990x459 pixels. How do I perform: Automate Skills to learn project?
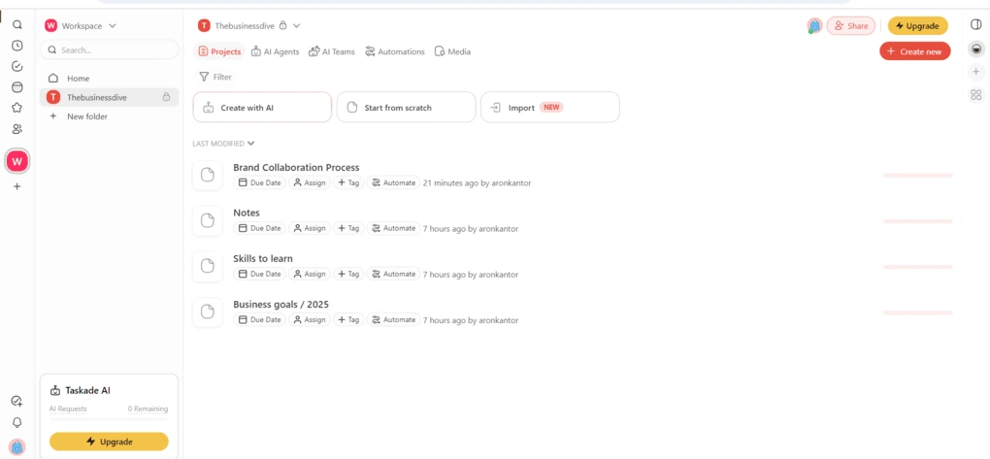pyautogui.click(x=393, y=274)
